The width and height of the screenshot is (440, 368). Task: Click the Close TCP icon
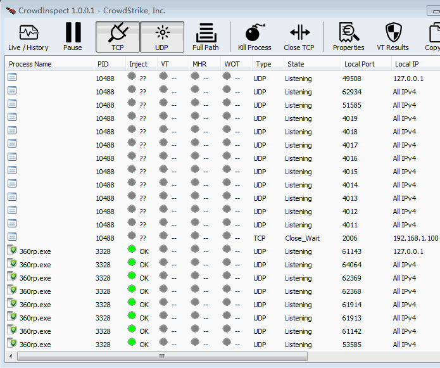tap(299, 37)
